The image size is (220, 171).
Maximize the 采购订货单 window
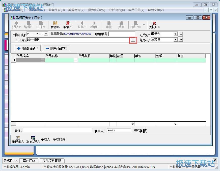198,18
